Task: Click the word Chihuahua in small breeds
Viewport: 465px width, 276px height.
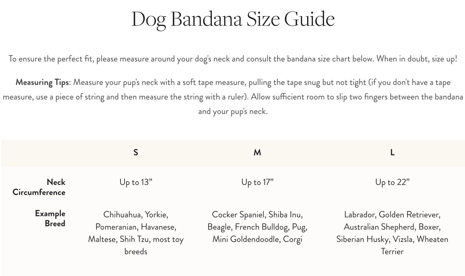Action: [122, 215]
